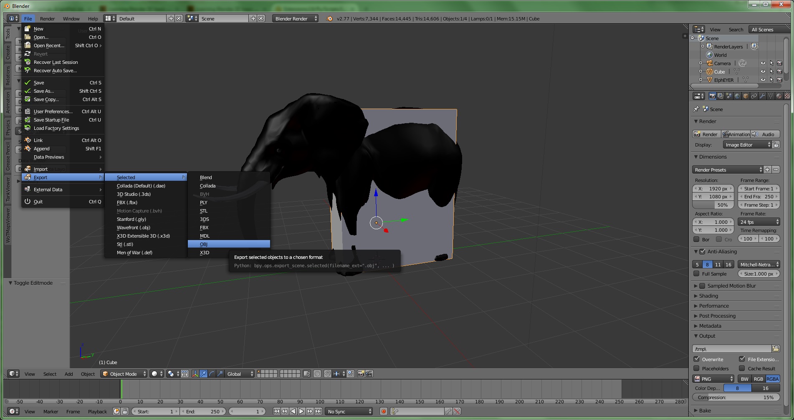Image resolution: width=794 pixels, height=420 pixels.
Task: Open User Preferences from File menu
Action: [63, 111]
